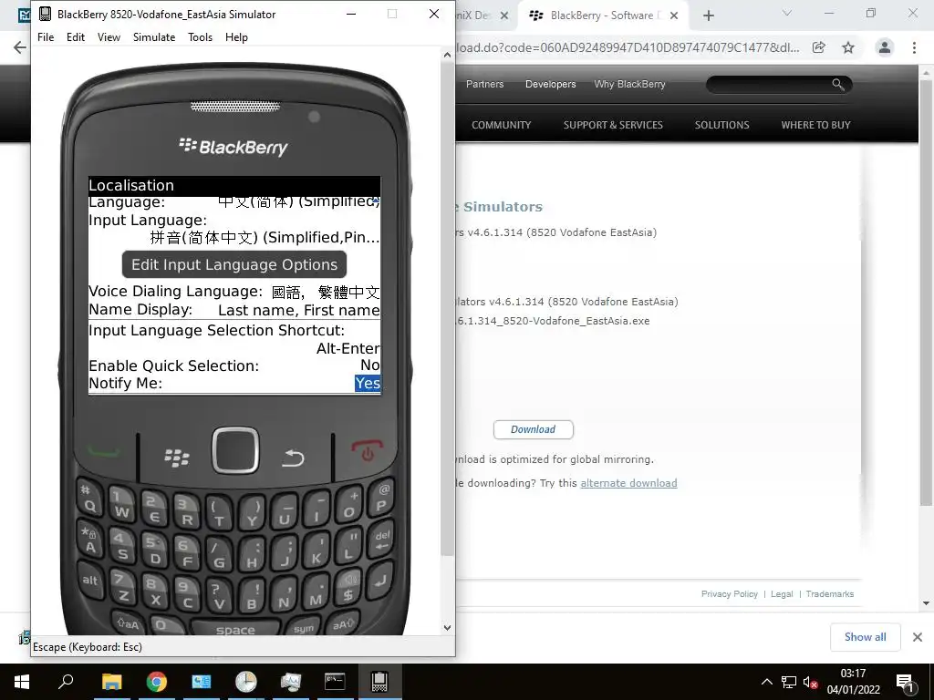The width and height of the screenshot is (934, 700).
Task: Click the del key on phone keyboard
Action: [382, 540]
